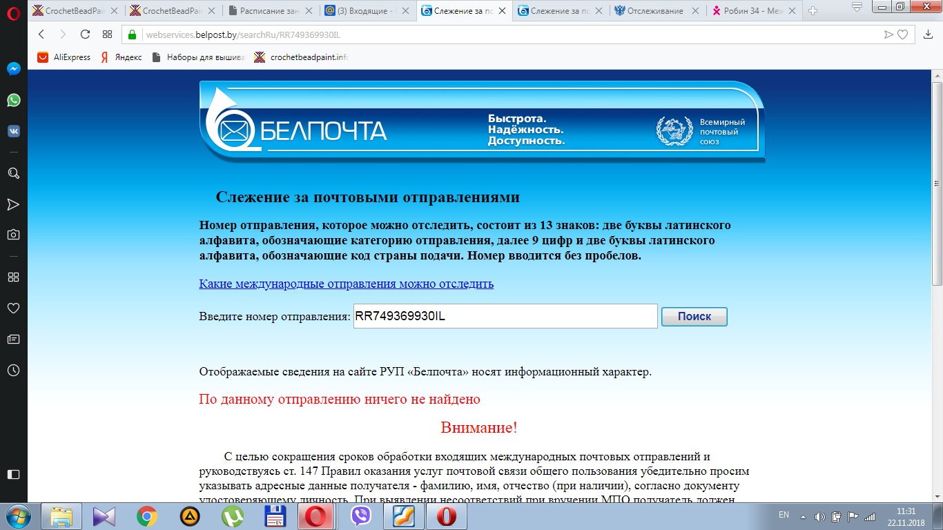Screen dimensions: 943x530
Task: Open History clock icon in sidebar
Action: [x=13, y=371]
